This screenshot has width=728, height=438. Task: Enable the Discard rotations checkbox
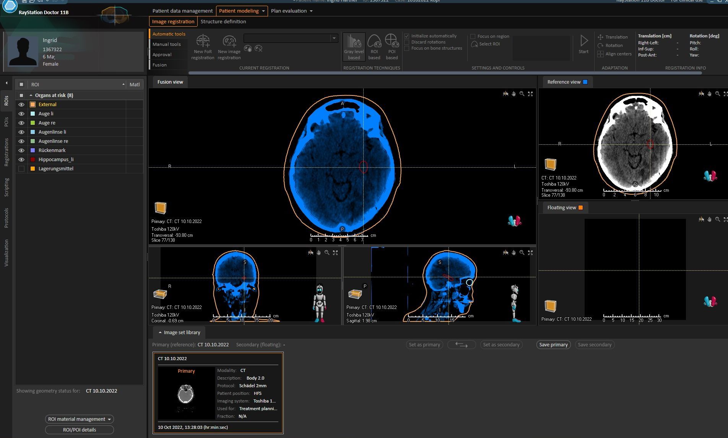point(407,42)
